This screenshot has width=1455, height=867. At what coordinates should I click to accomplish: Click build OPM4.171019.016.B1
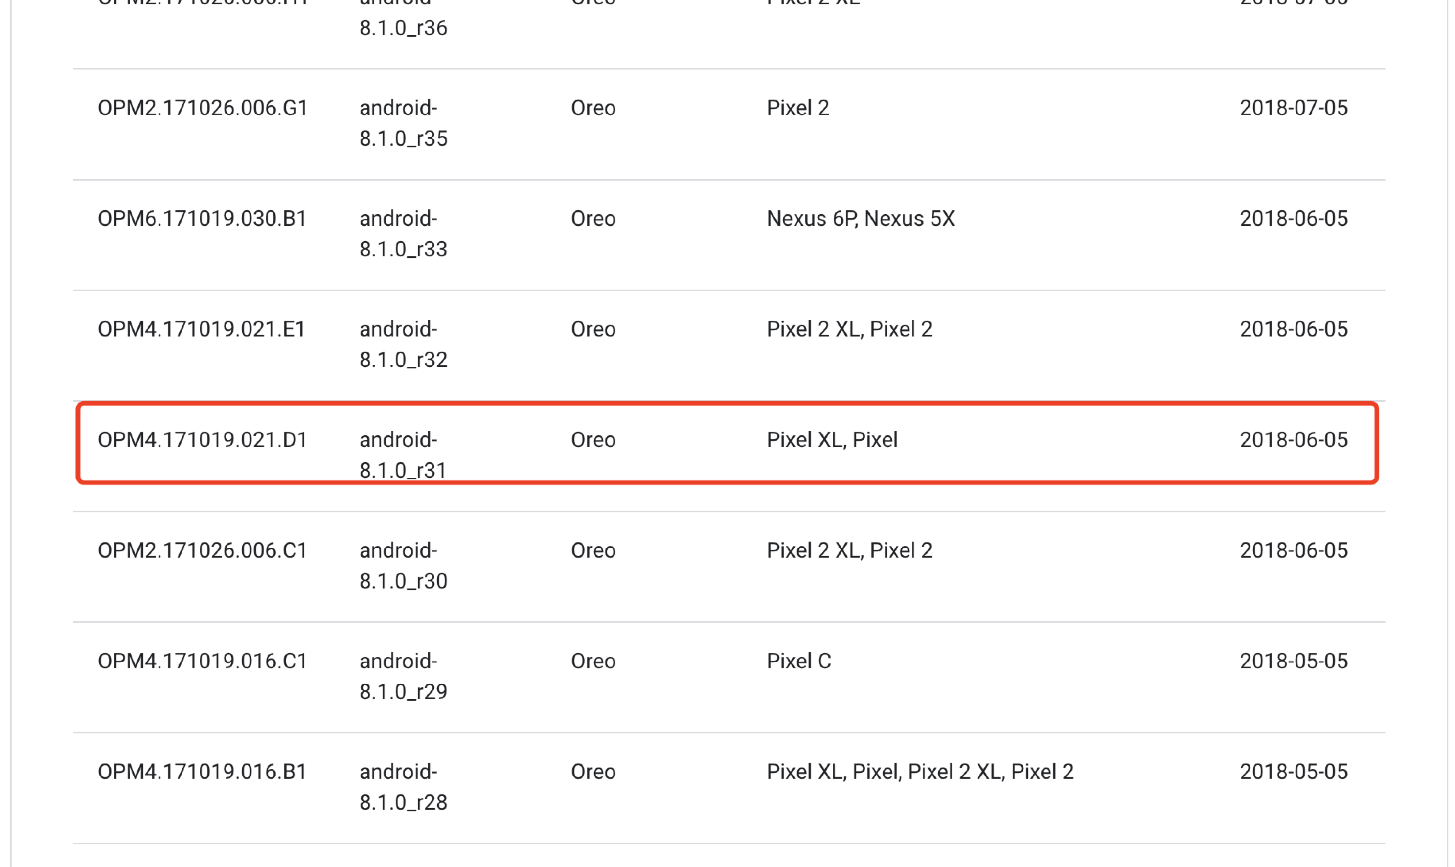tap(203, 773)
